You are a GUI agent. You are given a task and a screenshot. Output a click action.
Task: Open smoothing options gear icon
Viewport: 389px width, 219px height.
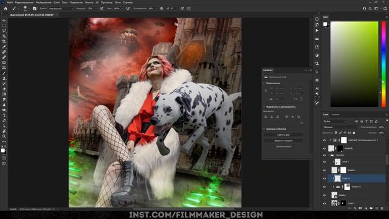click(x=162, y=9)
